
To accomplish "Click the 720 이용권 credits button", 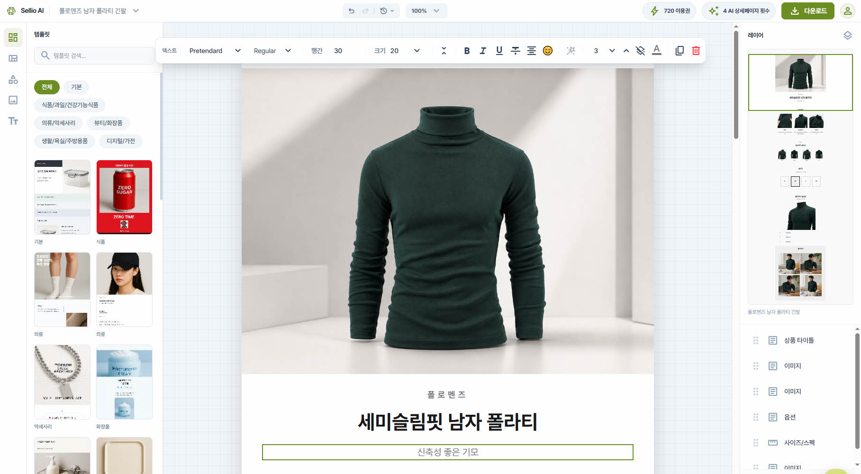I will [669, 10].
